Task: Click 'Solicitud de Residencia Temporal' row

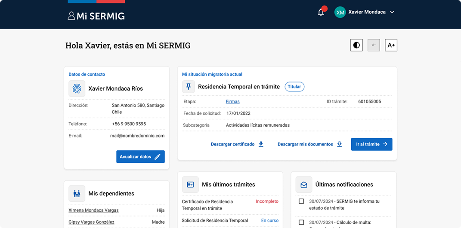Action: pos(230,220)
